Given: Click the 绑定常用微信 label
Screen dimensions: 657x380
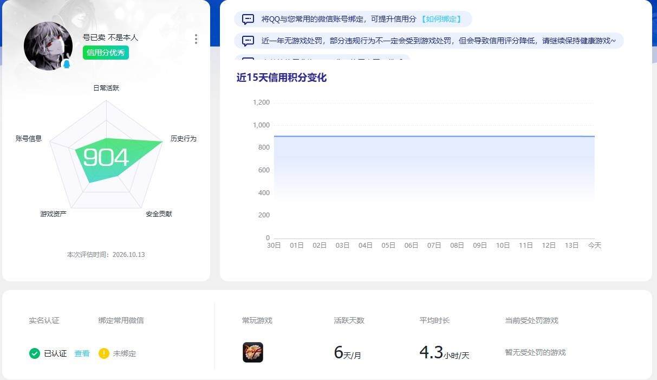Looking at the screenshot, I should (x=121, y=320).
